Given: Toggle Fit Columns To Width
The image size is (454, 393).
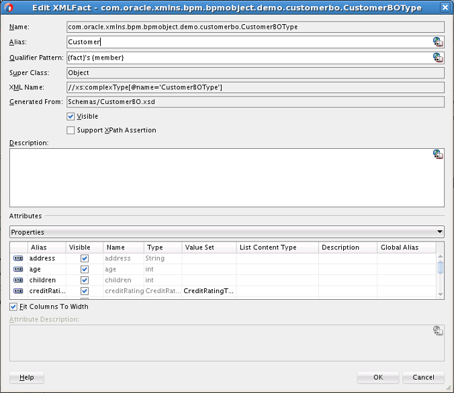Looking at the screenshot, I should tap(13, 306).
